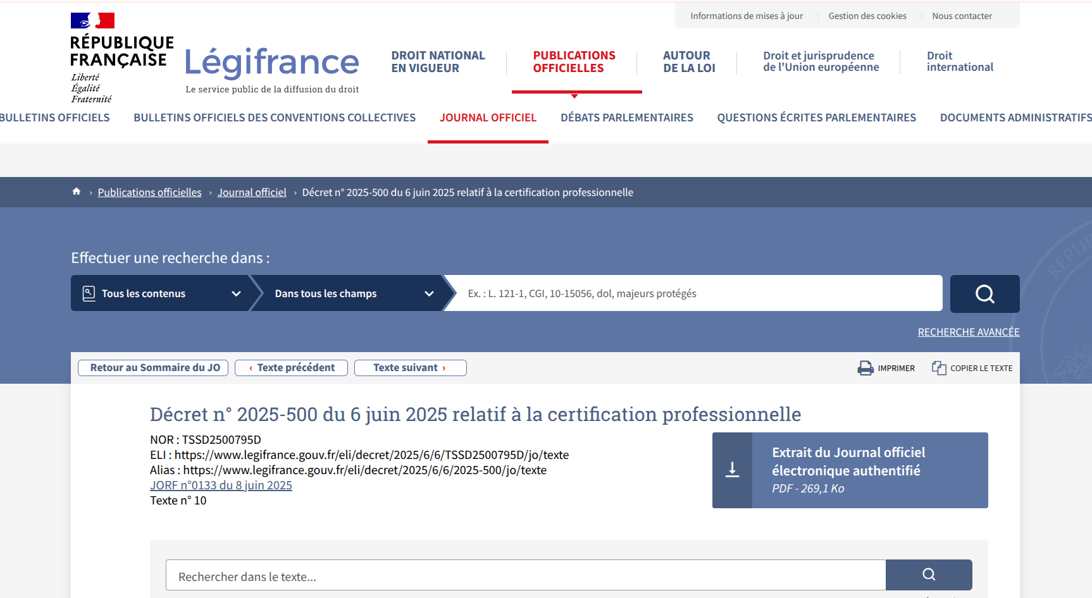The height and width of the screenshot is (598, 1092).
Task: Open Informations de mises à jour link
Action: [x=747, y=16]
